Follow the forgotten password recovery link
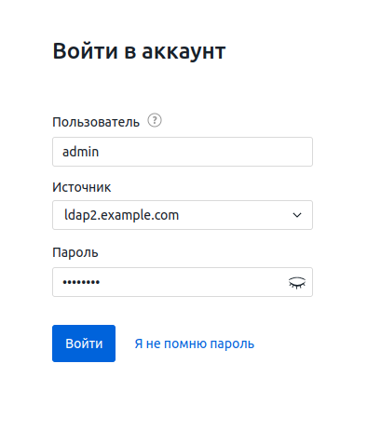The image size is (381, 431). pyautogui.click(x=195, y=343)
